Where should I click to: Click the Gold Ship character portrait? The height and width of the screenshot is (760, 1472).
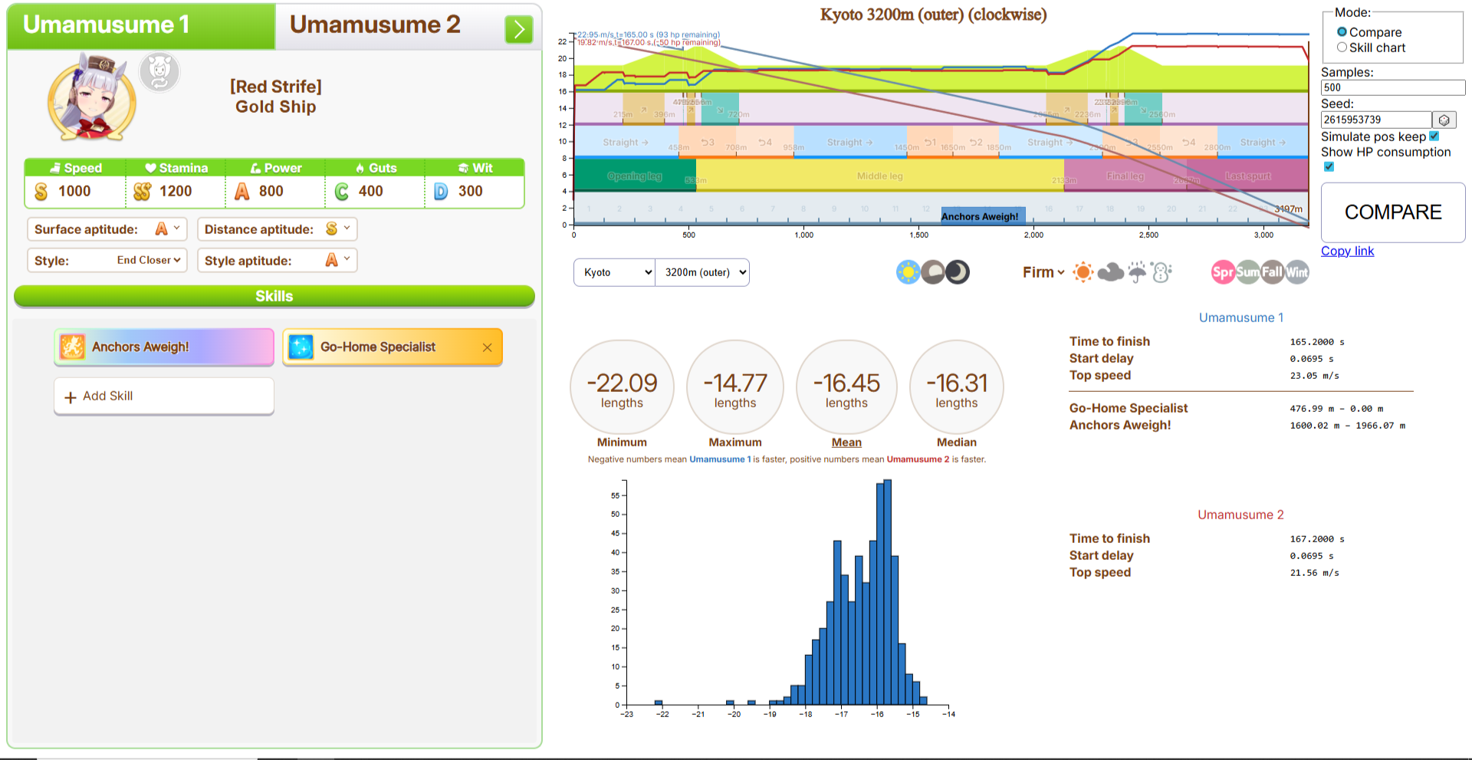[92, 97]
